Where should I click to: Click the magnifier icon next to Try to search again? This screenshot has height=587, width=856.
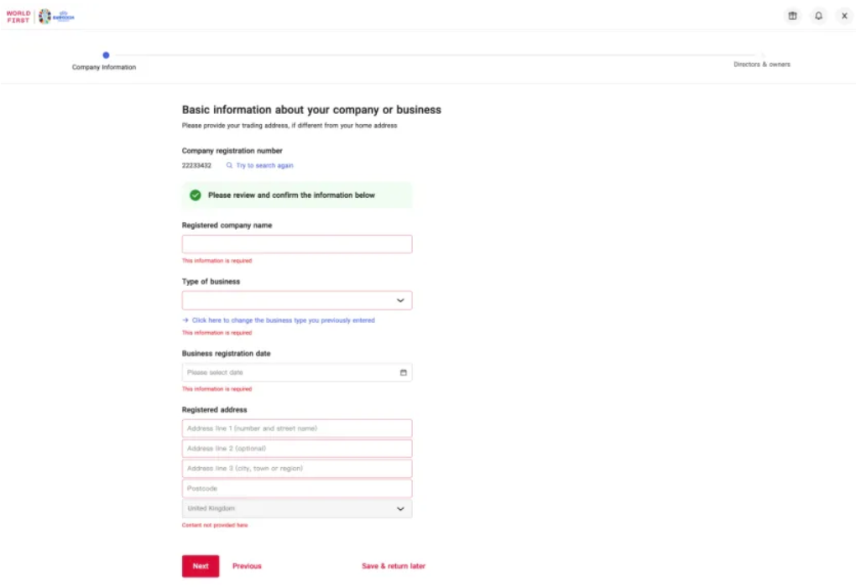click(x=229, y=166)
